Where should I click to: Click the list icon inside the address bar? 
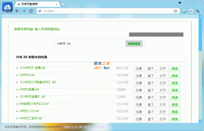point(175,11)
